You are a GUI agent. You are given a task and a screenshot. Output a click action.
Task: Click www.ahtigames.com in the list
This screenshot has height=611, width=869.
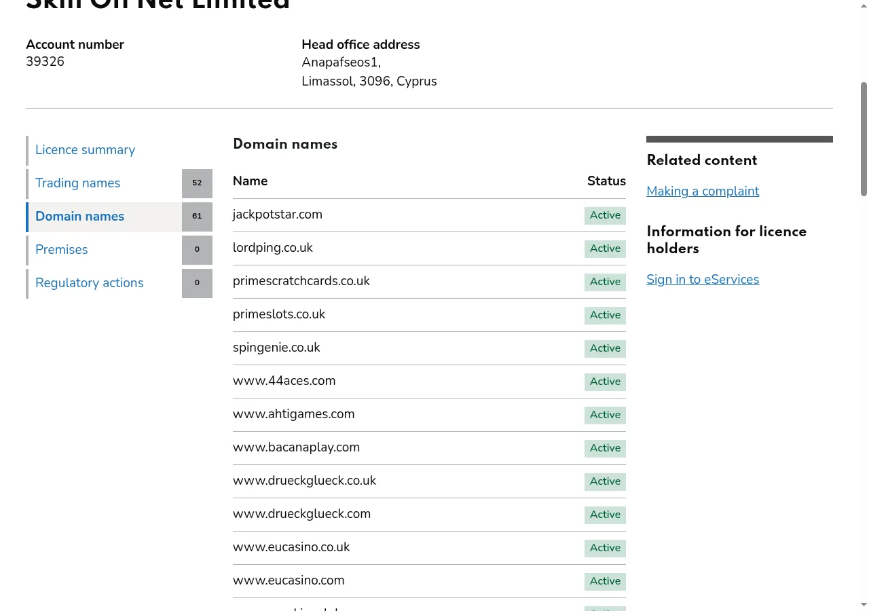[x=293, y=414]
